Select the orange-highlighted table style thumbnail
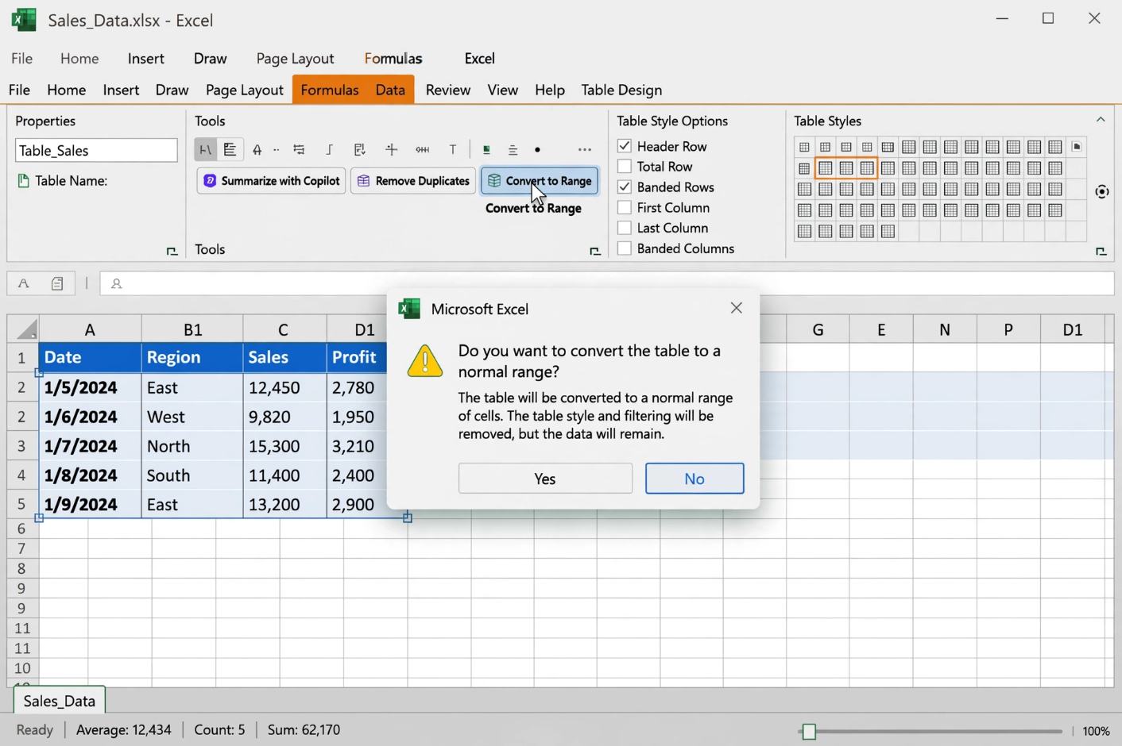 tap(846, 168)
